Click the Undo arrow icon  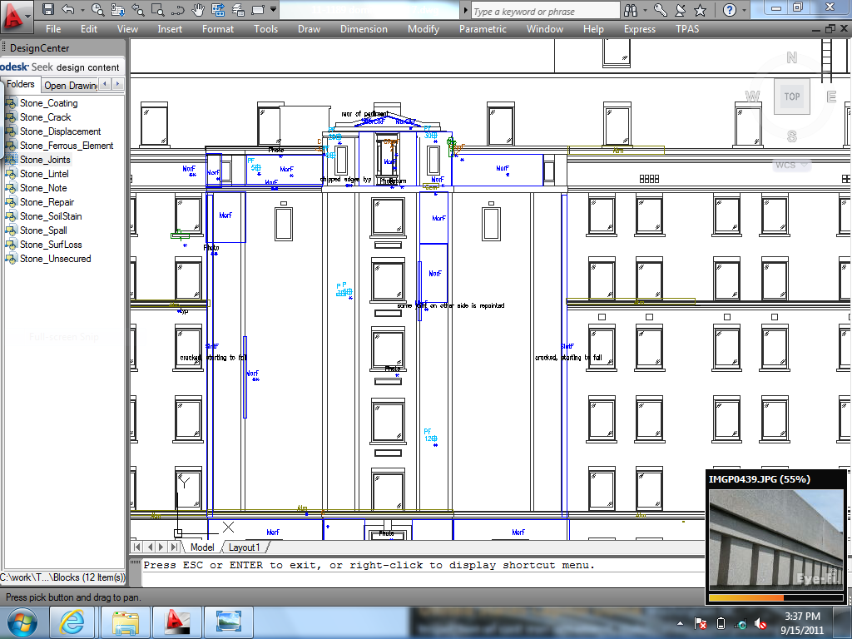coord(68,10)
